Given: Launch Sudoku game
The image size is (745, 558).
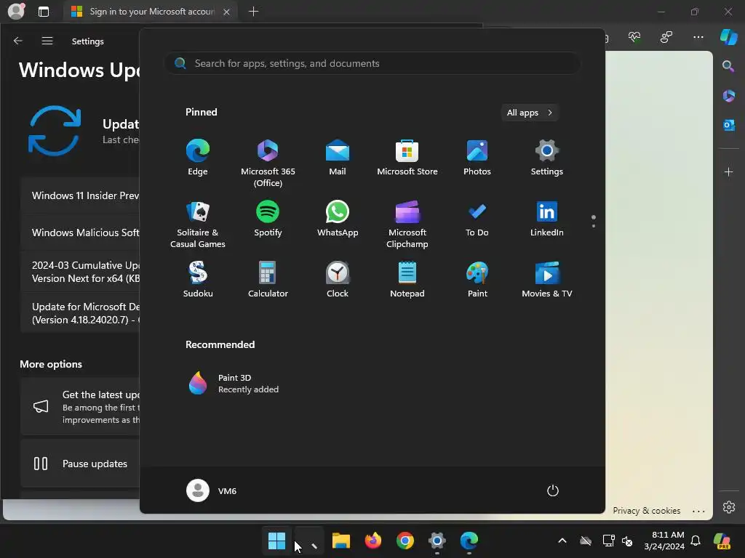Looking at the screenshot, I should pos(198,280).
